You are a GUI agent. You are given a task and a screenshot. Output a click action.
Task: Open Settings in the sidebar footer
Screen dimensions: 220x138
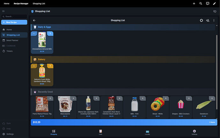coord(14,134)
